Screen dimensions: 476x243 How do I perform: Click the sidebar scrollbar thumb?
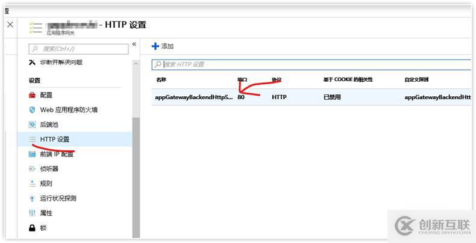[x=136, y=177]
